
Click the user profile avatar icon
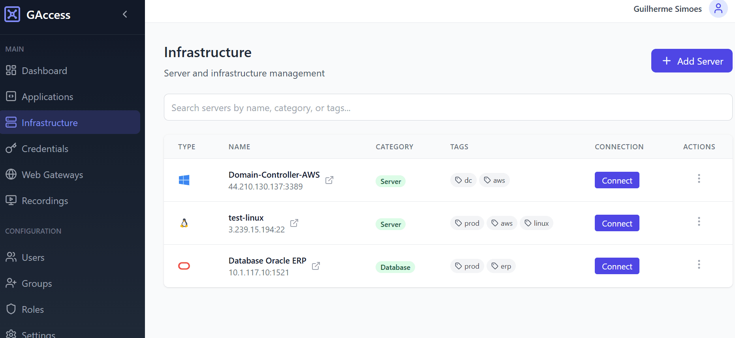point(718,9)
